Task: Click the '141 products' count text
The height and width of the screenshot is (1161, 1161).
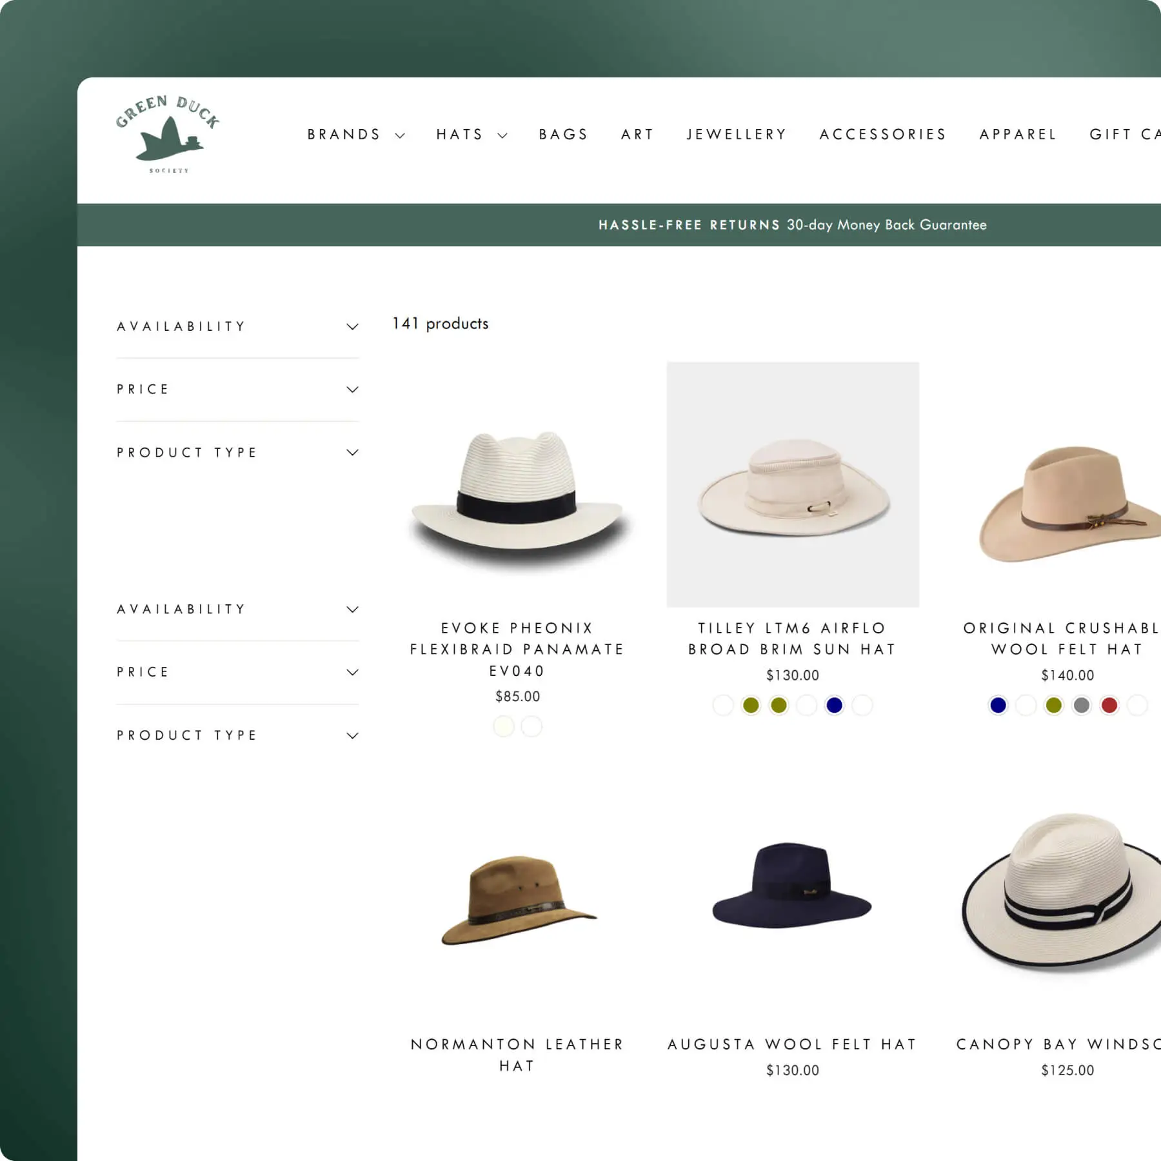Action: click(440, 324)
